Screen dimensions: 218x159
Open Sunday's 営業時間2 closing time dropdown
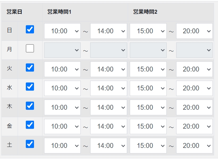[x=194, y=31]
